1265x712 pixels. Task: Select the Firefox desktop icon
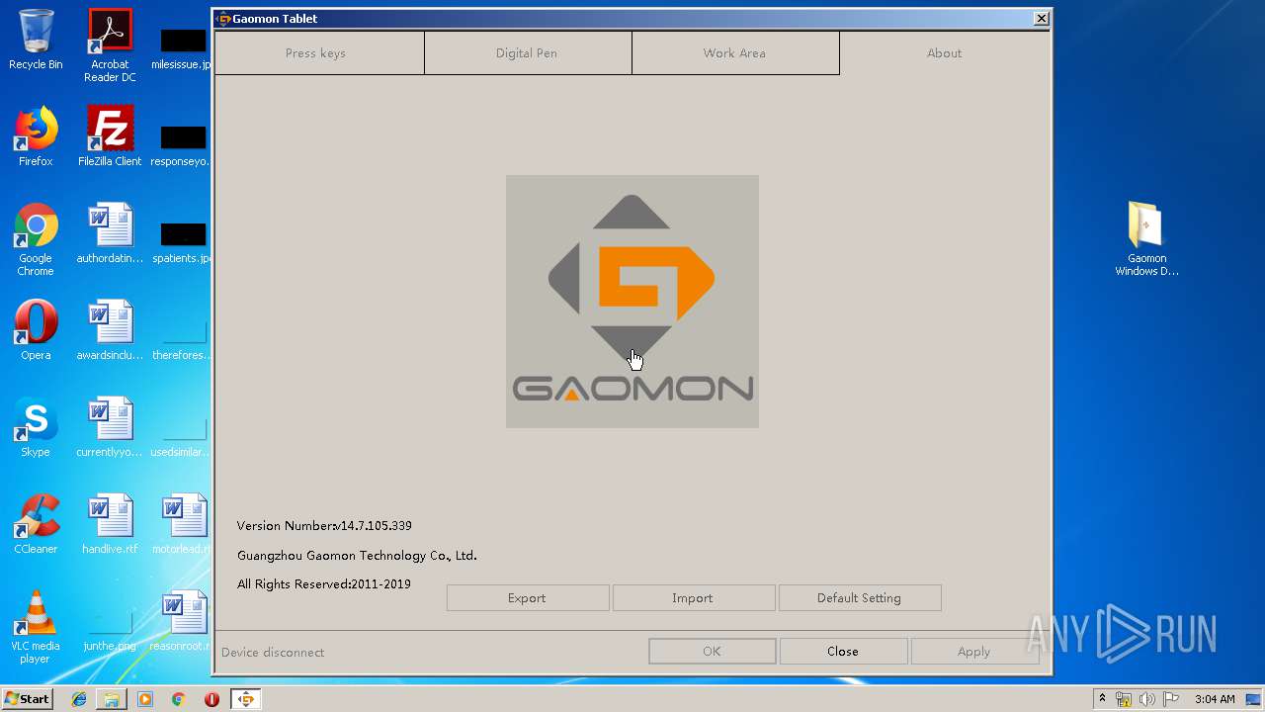click(36, 136)
